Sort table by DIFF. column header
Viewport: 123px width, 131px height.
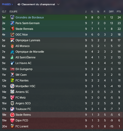pyautogui.click(x=112, y=12)
